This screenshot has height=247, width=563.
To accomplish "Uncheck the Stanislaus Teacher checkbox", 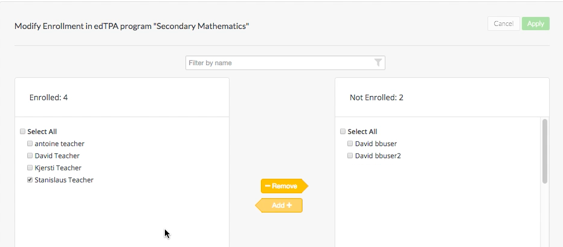I will point(30,180).
